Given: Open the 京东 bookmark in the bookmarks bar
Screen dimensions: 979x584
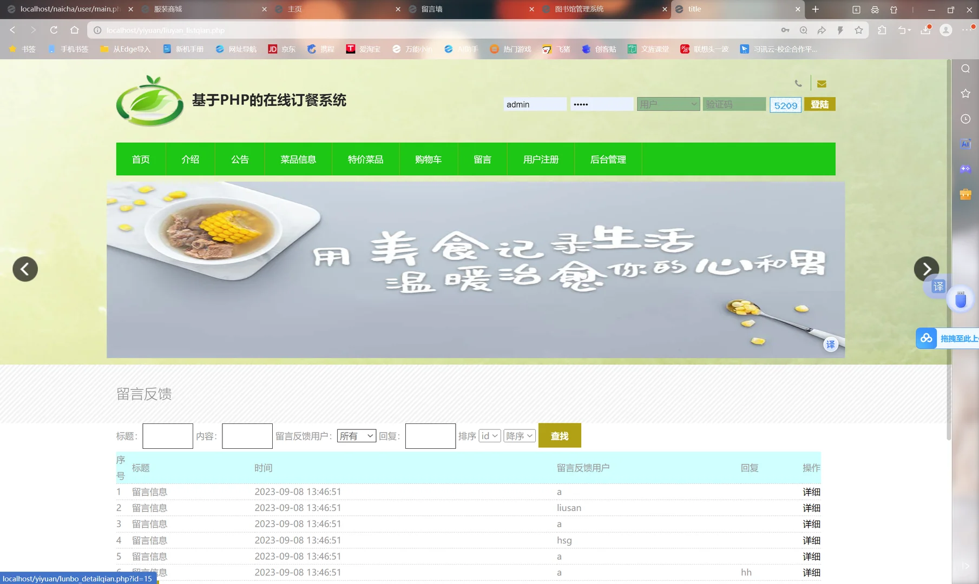Looking at the screenshot, I should tap(282, 49).
